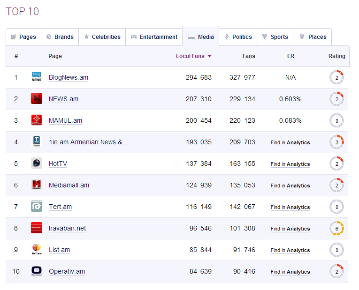Click NEWS.am ER value 0.603%
The height and width of the screenshot is (290, 359).
290,99
